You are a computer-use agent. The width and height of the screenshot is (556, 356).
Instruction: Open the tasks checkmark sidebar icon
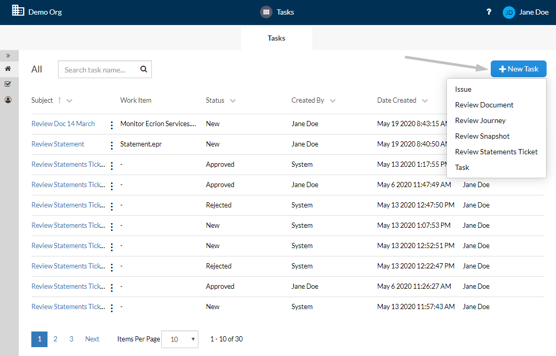click(x=8, y=84)
